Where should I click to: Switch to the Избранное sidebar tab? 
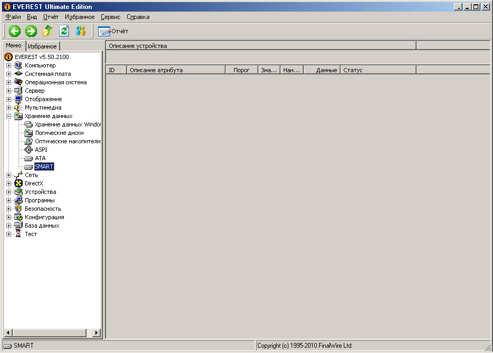[42, 46]
